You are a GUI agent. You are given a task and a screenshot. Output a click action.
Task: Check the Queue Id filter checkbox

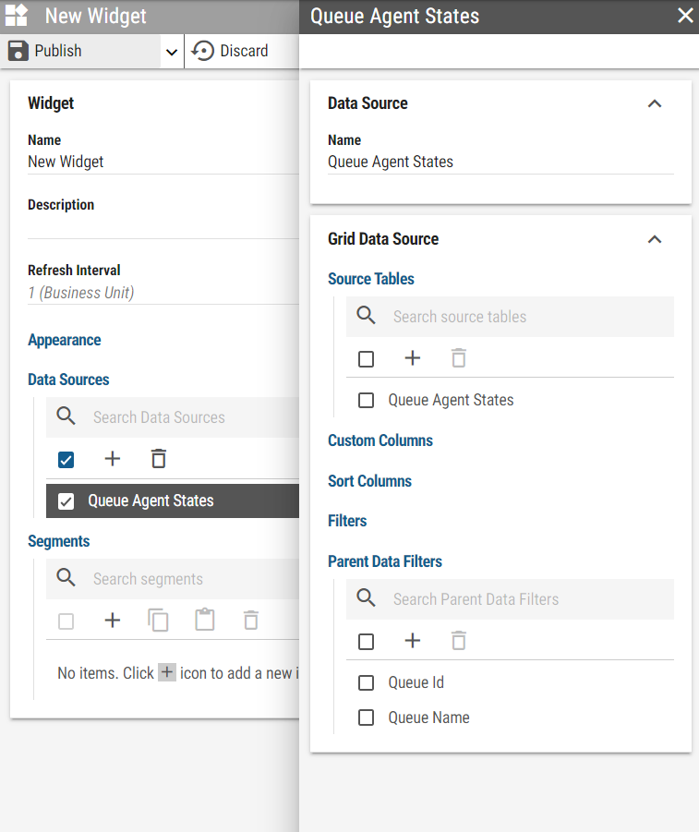pyautogui.click(x=367, y=682)
